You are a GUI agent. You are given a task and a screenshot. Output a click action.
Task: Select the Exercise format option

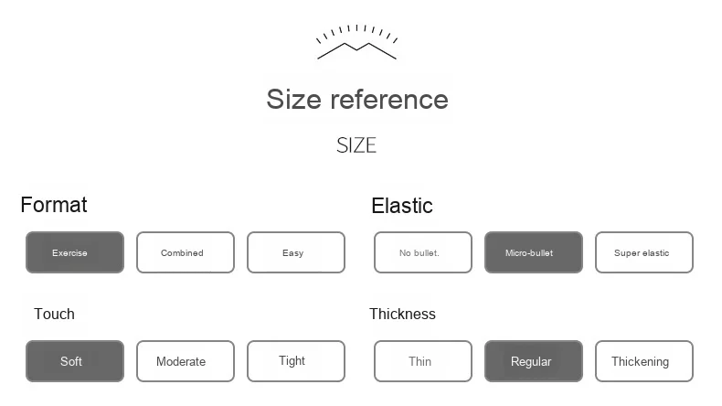75,252
